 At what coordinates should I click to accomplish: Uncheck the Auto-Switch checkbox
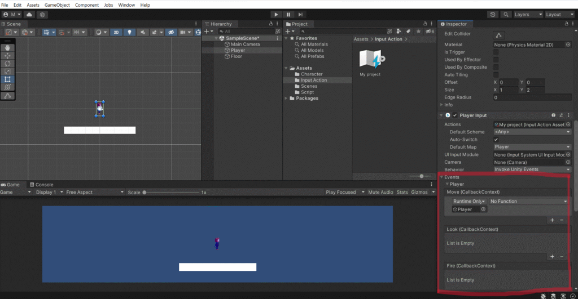point(496,139)
